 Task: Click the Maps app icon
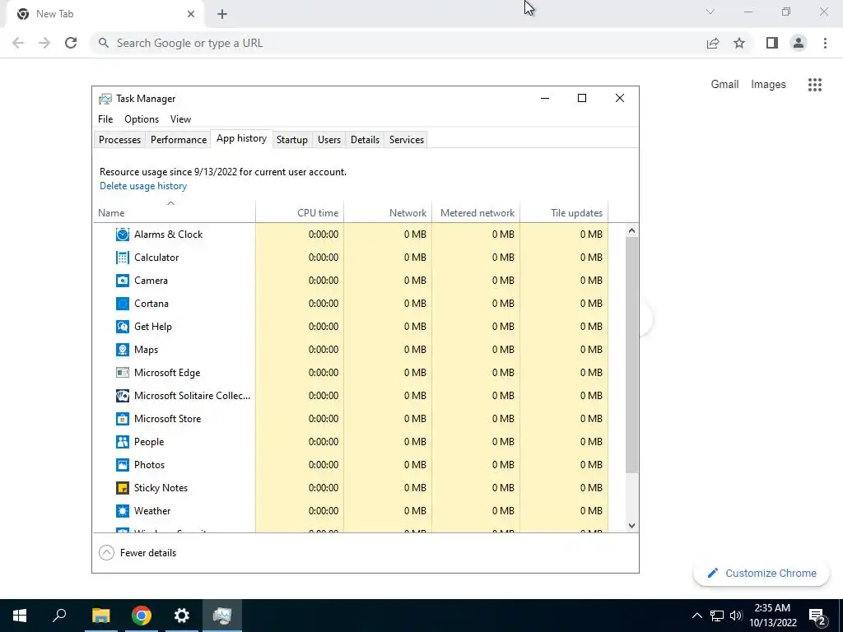point(123,350)
